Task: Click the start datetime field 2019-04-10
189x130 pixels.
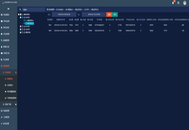Action: click(x=64, y=15)
